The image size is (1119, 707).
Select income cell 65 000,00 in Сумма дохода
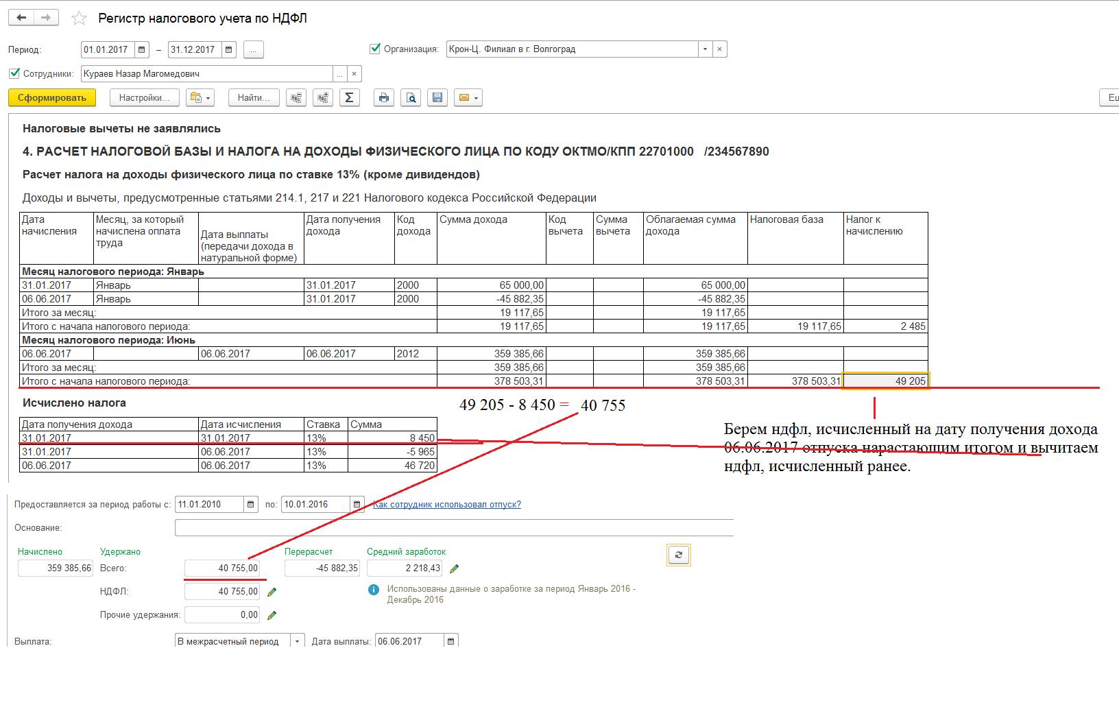point(492,285)
